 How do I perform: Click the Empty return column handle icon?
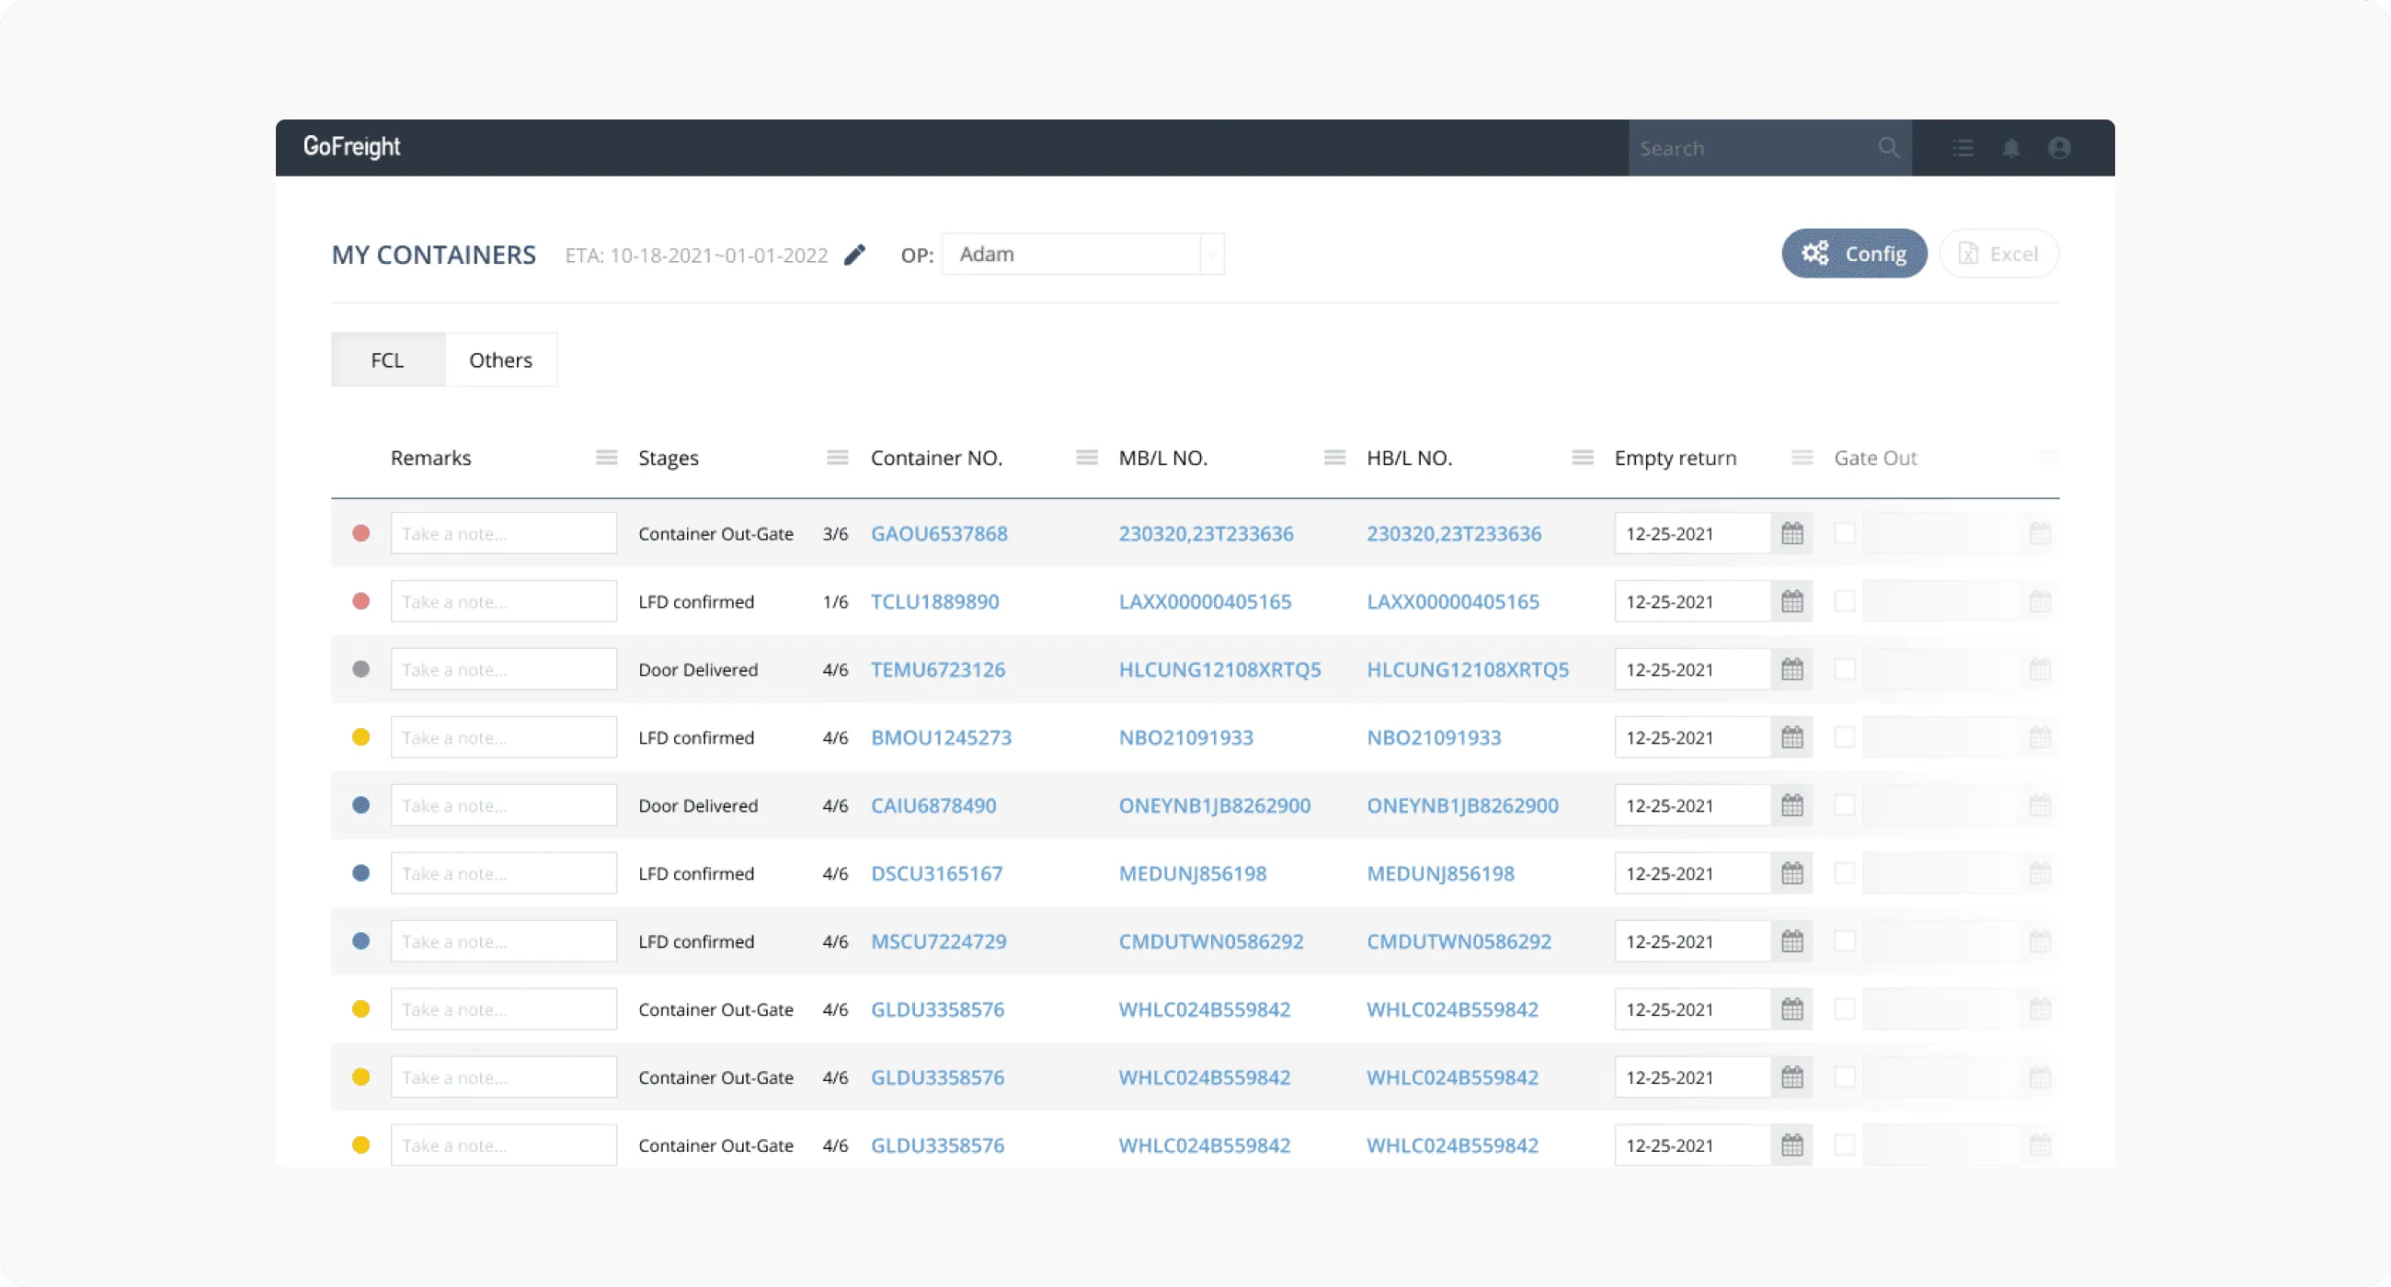[1802, 458]
